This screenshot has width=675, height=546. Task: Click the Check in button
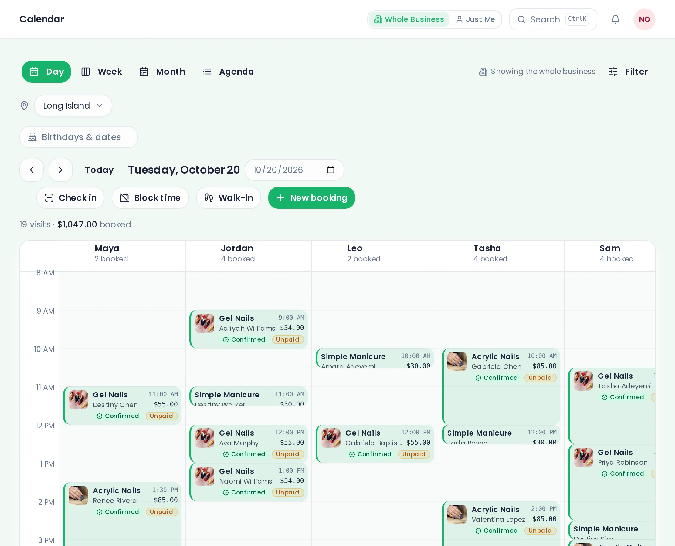point(70,198)
